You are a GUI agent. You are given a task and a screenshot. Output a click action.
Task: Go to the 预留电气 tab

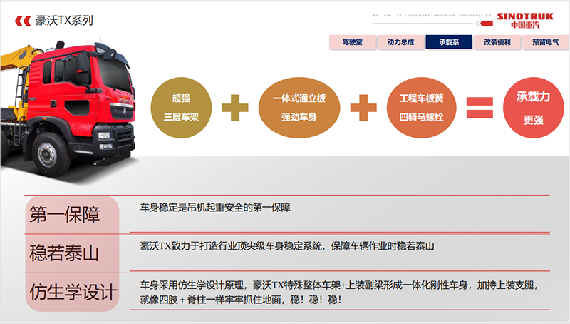(x=545, y=42)
